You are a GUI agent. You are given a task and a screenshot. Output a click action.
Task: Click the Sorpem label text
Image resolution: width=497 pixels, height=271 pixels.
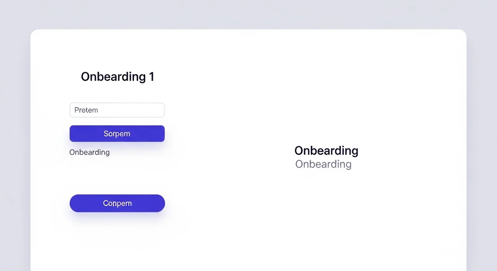(x=117, y=134)
